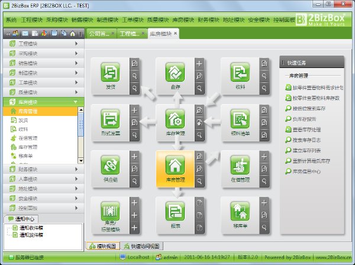Click the top search magnifier beside the 发货 tile
355x265 pixels.
(x=134, y=76)
